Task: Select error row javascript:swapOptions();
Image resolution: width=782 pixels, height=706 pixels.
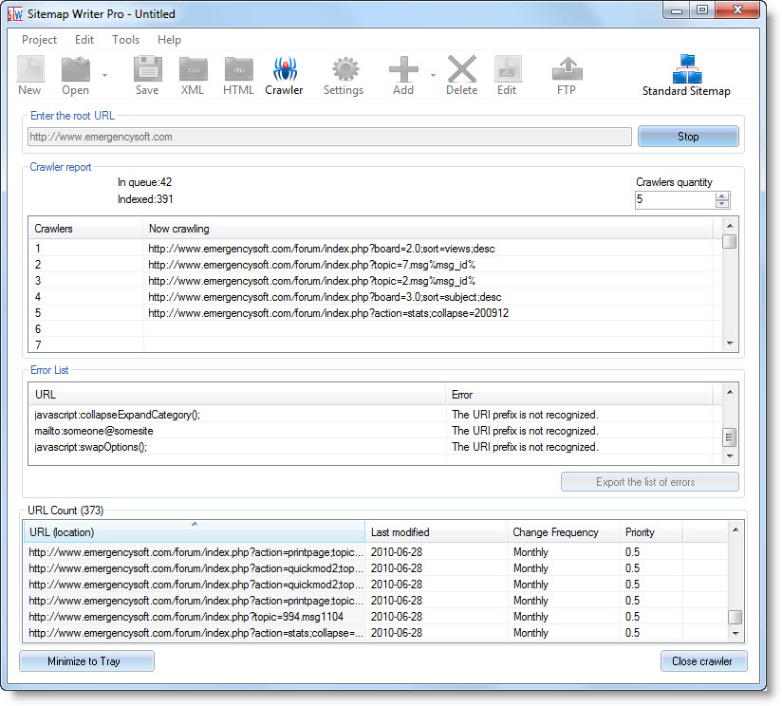Action: 374,447
